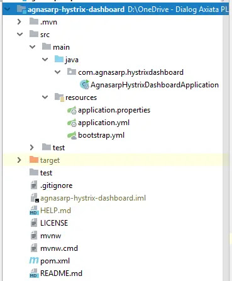Click the Spring cloud icon of bootstrap.yml
232x281 pixels.
point(72,135)
